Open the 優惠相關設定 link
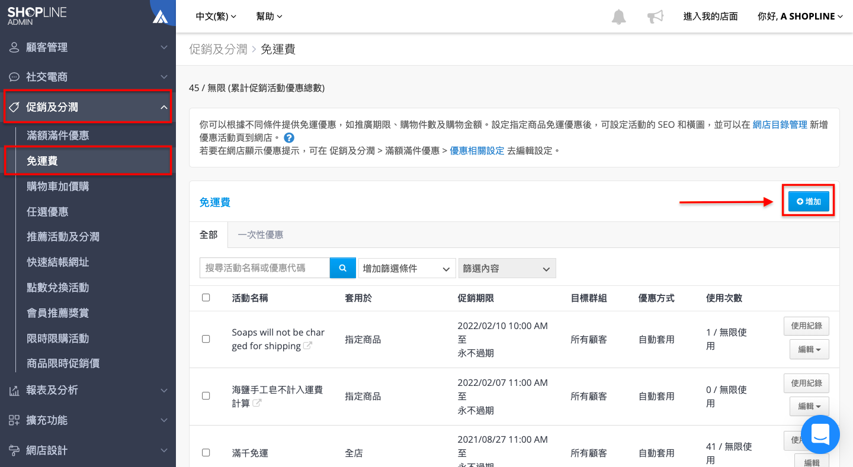The height and width of the screenshot is (467, 853). (477, 151)
